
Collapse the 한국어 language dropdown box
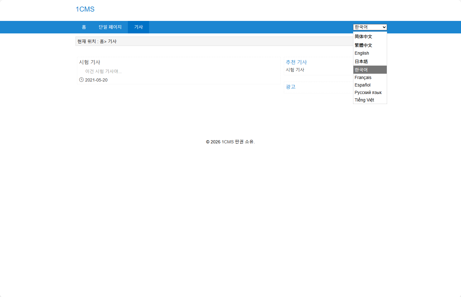370,27
